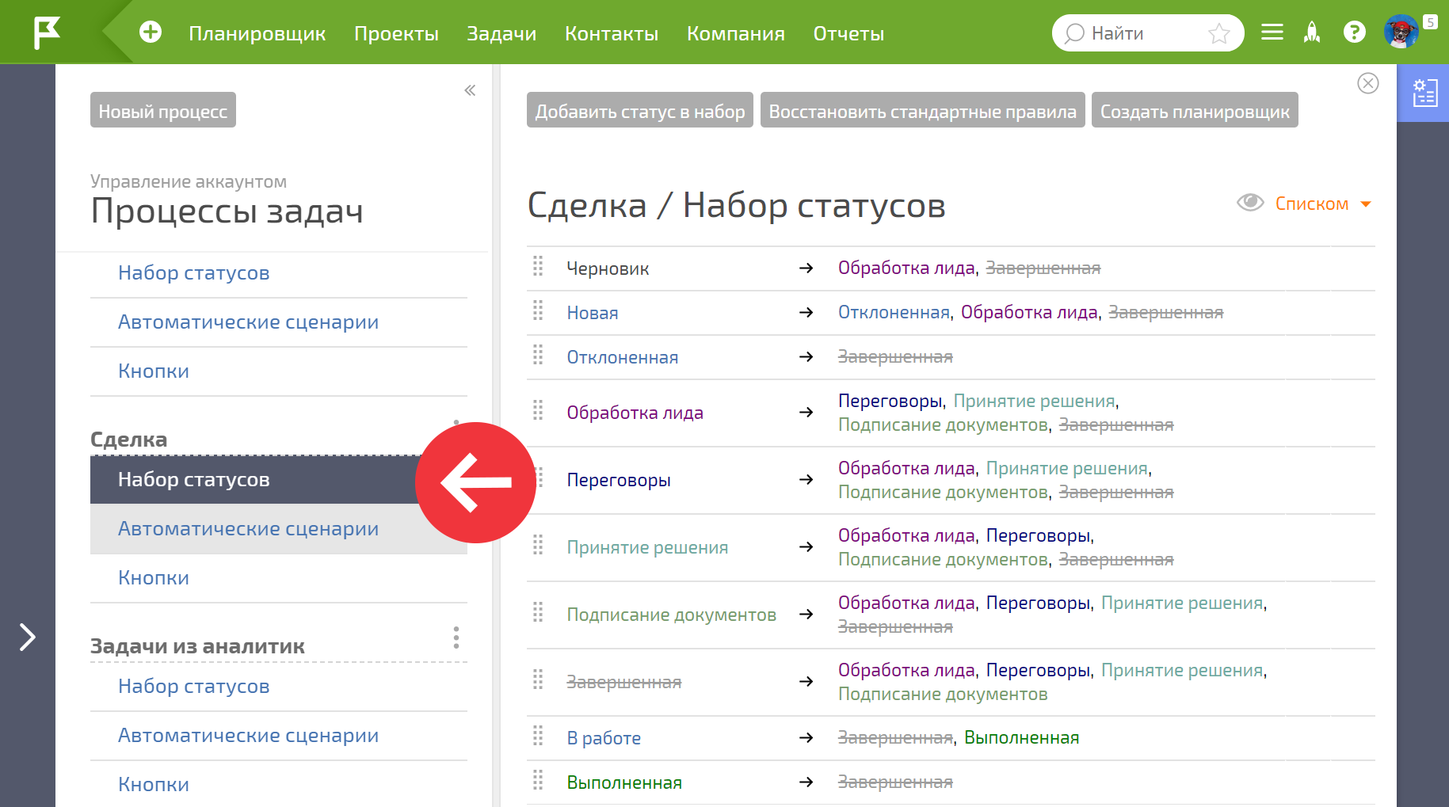Viewport: 1449px width, 807px height.
Task: Close the panel with X circle
Action: [x=1368, y=83]
